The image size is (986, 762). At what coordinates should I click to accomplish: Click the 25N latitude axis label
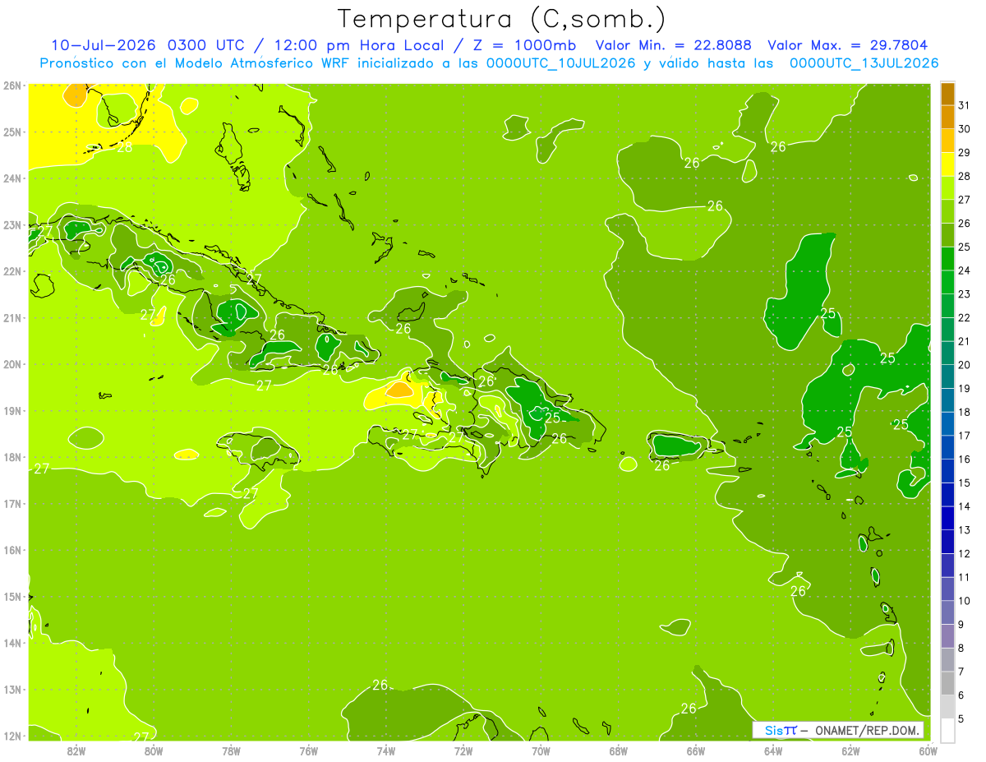pos(12,132)
